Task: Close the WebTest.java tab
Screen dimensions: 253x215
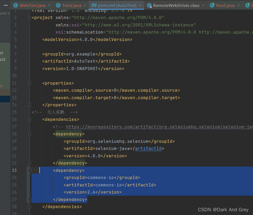Action: (x=49, y=6)
